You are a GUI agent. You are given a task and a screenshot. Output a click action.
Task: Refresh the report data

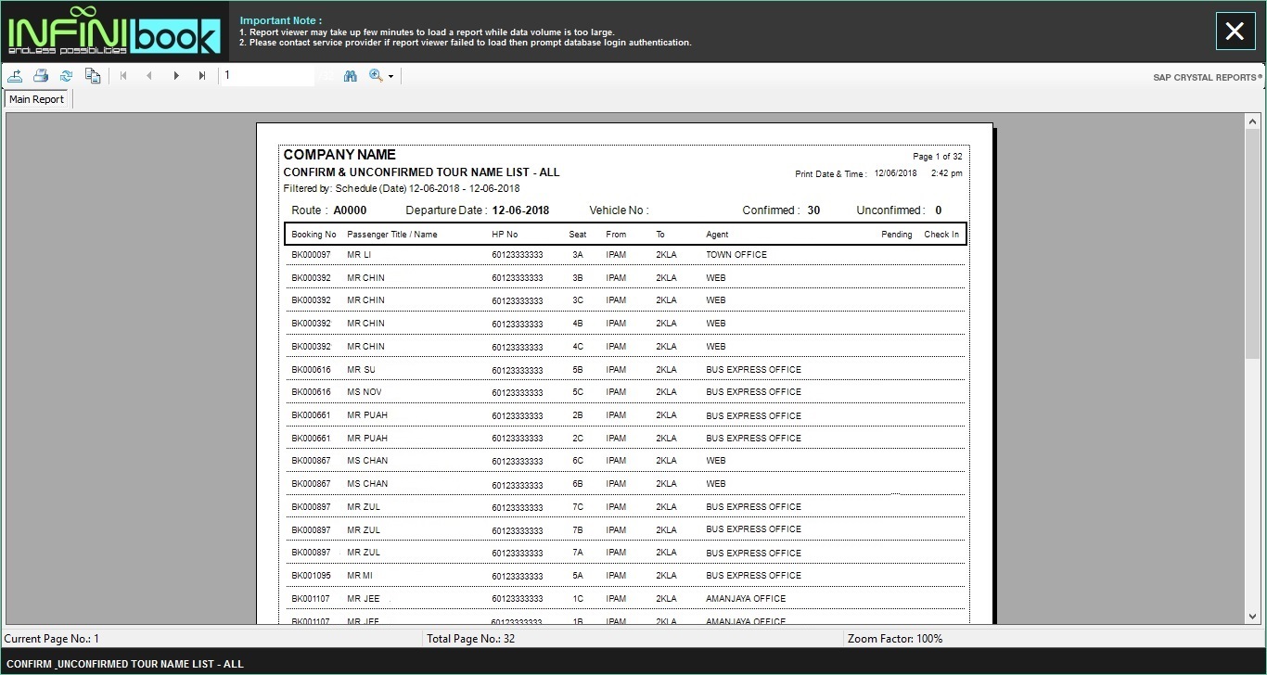point(67,76)
